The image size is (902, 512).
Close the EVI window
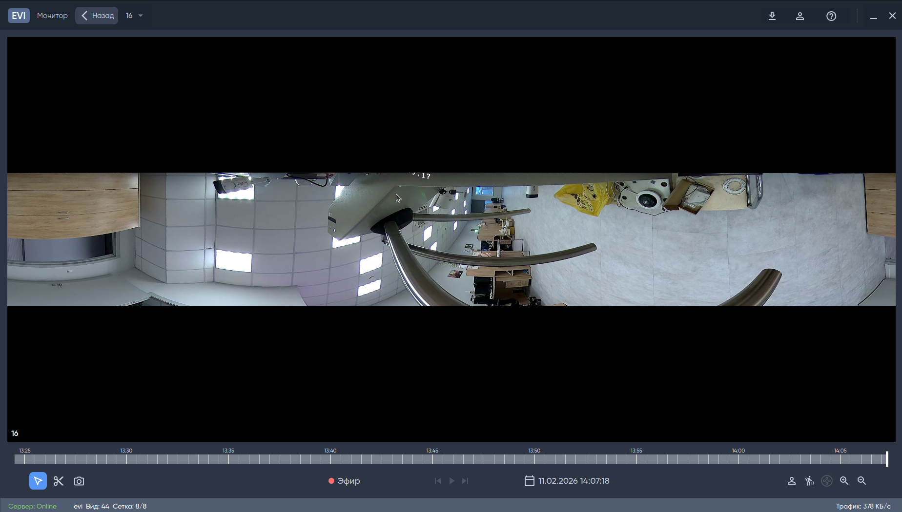coord(892,16)
